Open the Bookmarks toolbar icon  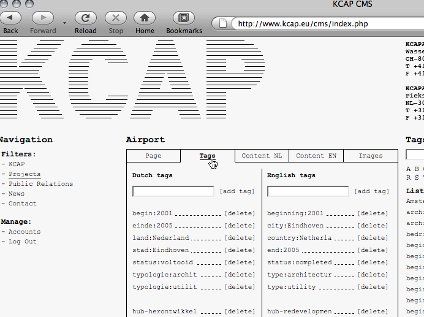coord(184,18)
